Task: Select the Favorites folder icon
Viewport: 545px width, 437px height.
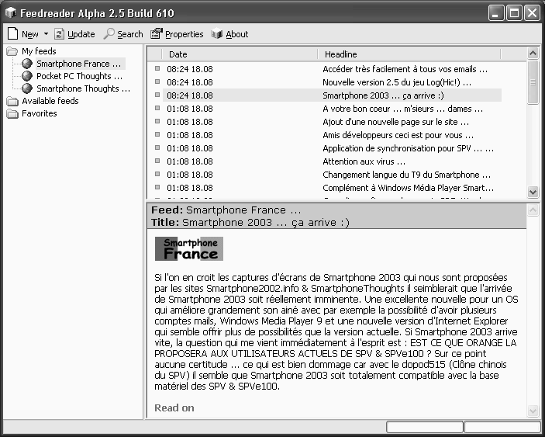Action: click(12, 114)
